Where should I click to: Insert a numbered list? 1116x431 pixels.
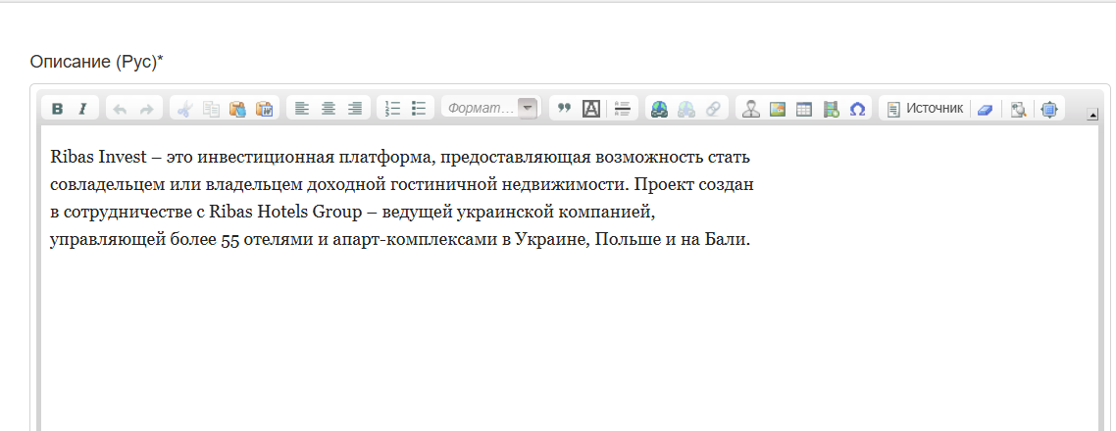[392, 109]
